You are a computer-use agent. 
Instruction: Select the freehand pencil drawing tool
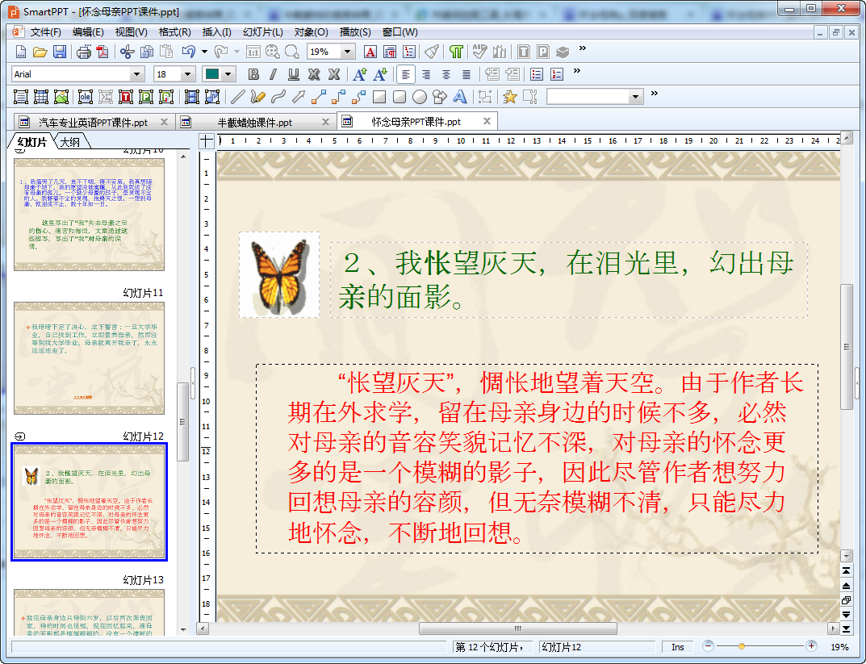258,97
